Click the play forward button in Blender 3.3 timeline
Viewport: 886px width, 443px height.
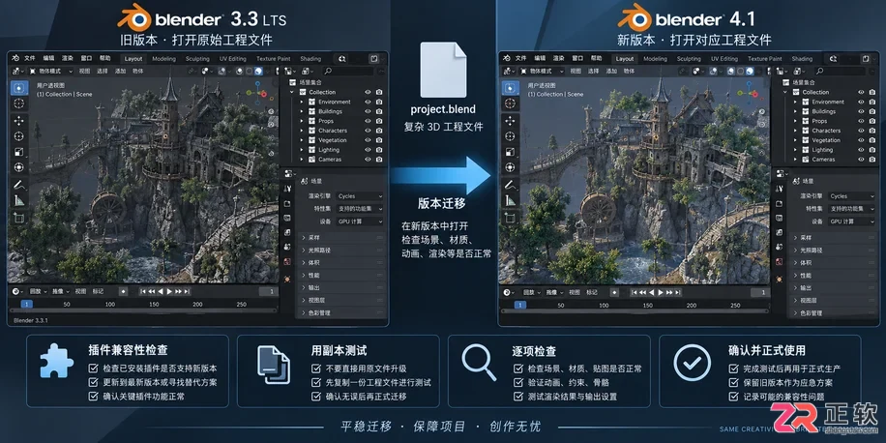pos(169,291)
